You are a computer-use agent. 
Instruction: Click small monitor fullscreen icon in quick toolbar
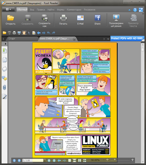[x=19, y=33]
